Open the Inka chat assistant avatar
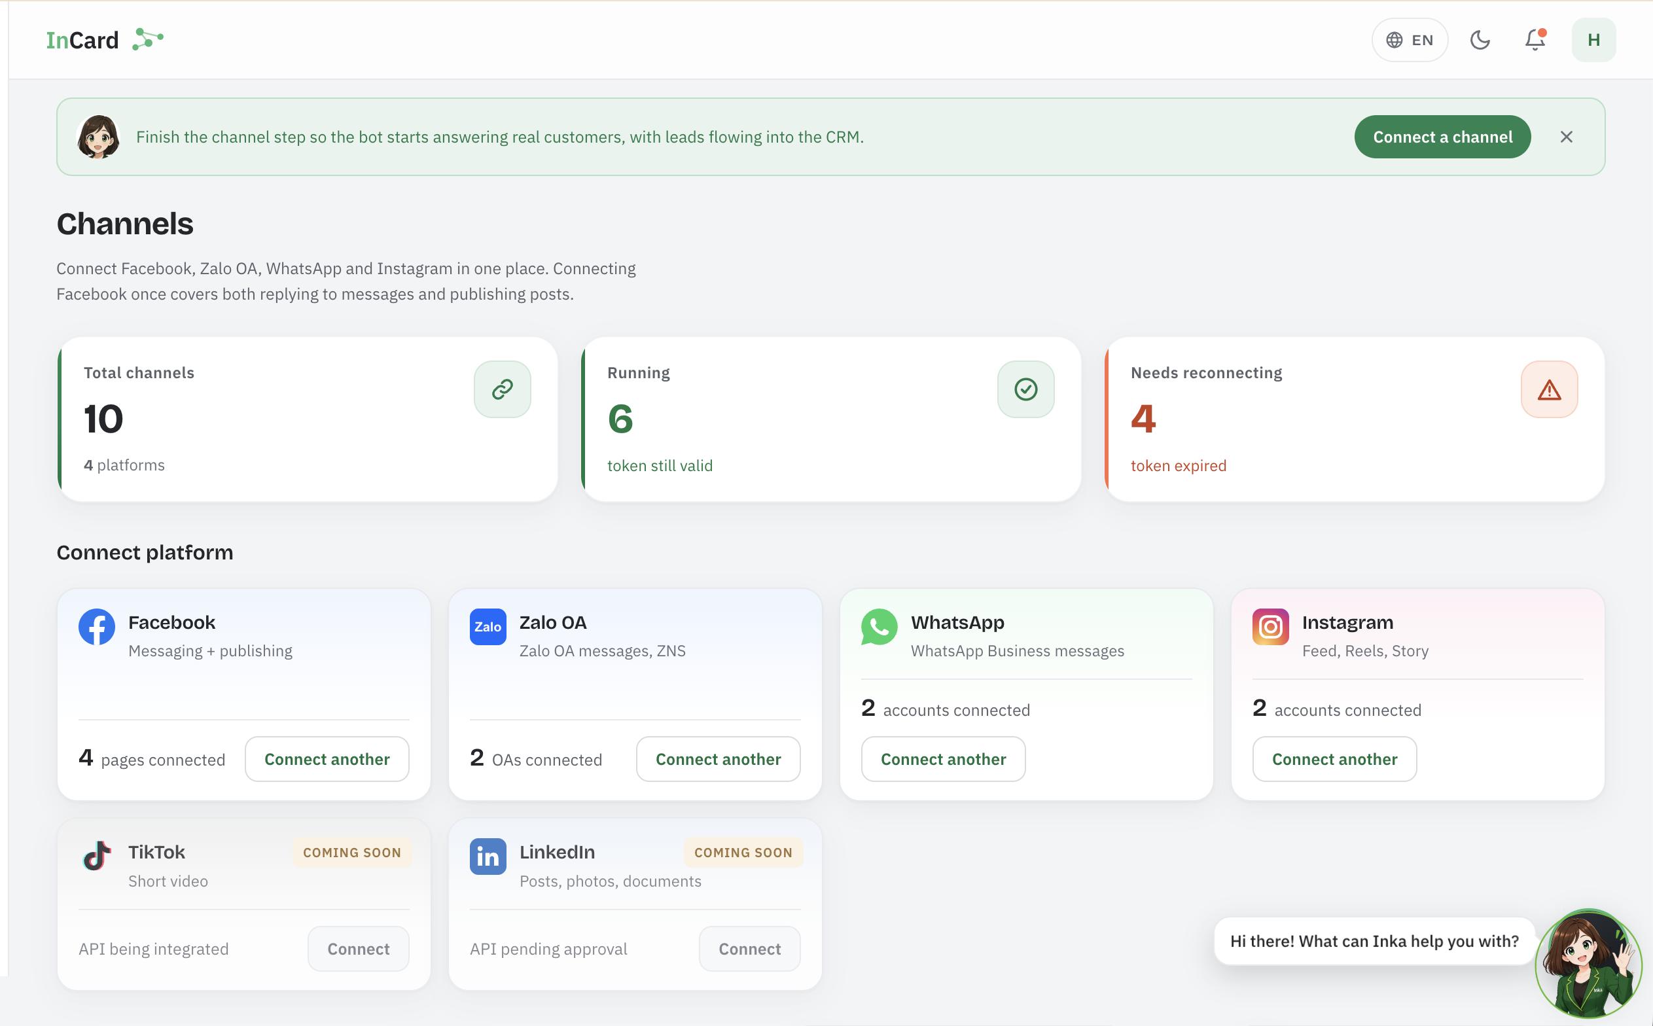This screenshot has width=1653, height=1026. [x=1588, y=963]
